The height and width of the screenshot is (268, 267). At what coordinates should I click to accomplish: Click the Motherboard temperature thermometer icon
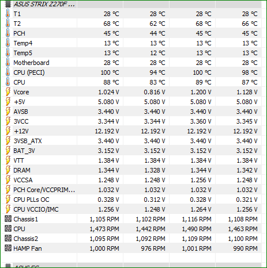click(7, 63)
